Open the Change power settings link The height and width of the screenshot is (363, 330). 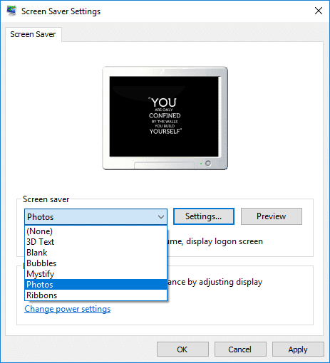tap(68, 309)
